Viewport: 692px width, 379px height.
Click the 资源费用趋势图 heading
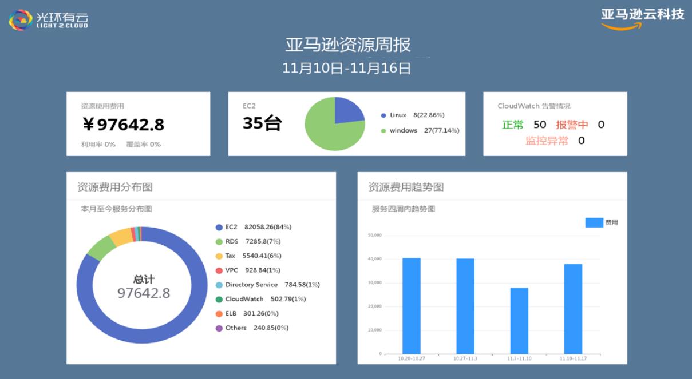[406, 187]
